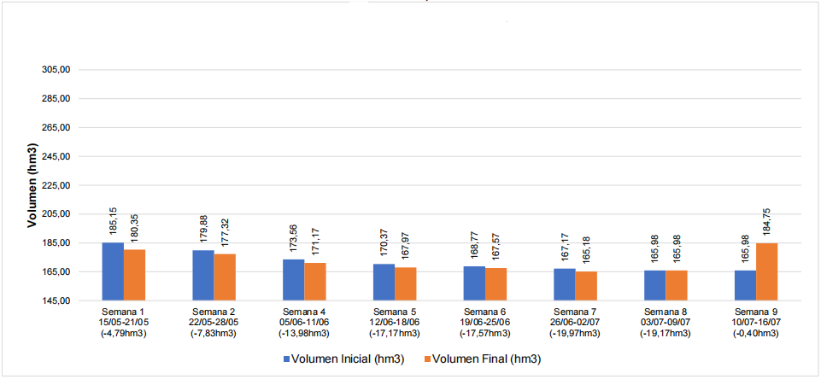The height and width of the screenshot is (379, 821).
Task: Select the "Volumen Final (hm3)" legend label
Action: pos(484,359)
